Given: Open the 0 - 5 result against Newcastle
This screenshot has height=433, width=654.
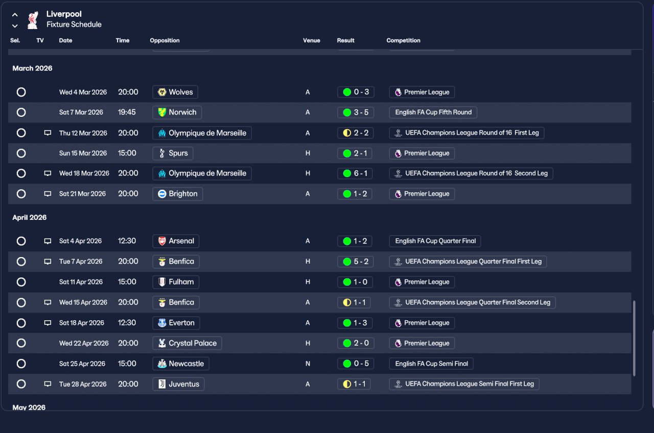Looking at the screenshot, I should click(x=356, y=364).
